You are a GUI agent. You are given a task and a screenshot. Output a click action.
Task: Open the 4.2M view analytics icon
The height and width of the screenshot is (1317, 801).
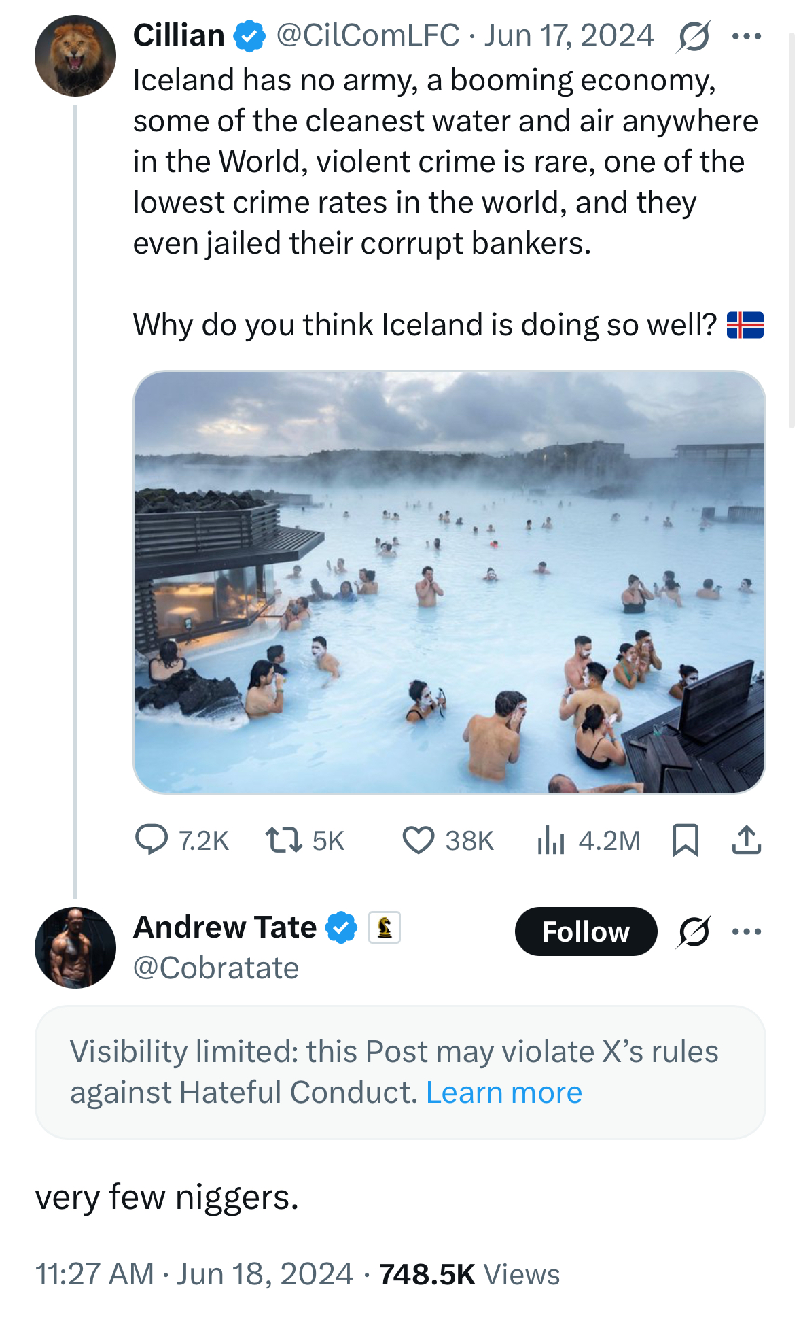tap(551, 840)
